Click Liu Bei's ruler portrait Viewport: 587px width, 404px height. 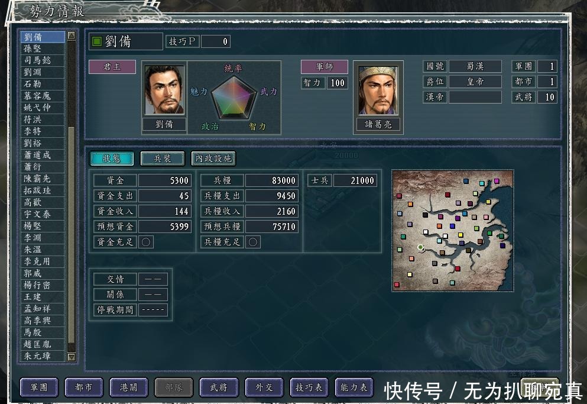point(164,90)
